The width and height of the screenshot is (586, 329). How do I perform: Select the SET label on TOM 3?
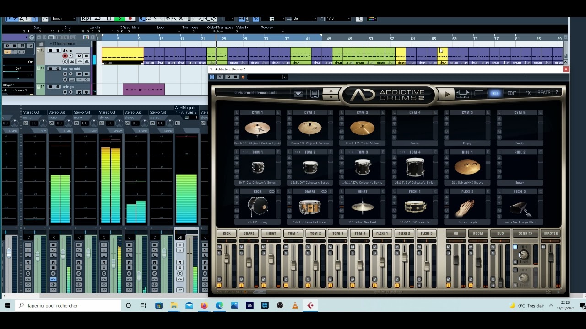(x=351, y=152)
